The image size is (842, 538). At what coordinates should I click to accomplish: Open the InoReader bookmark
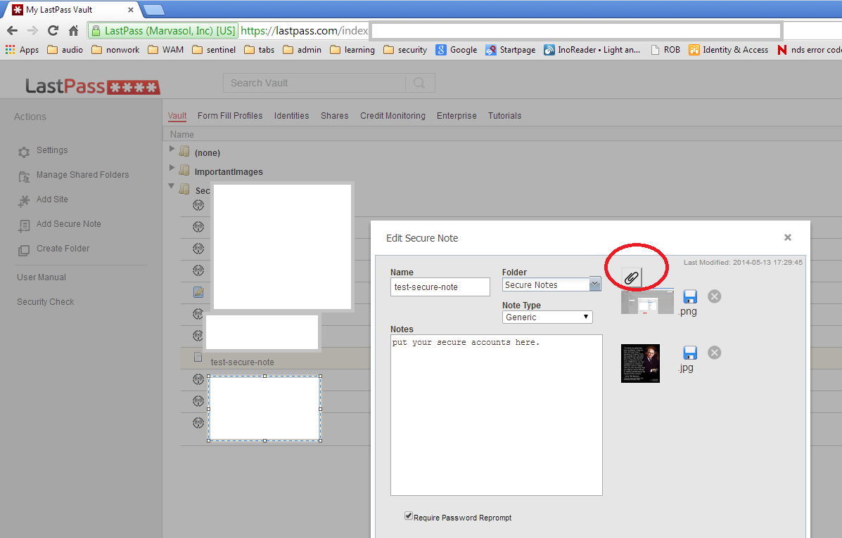point(592,50)
